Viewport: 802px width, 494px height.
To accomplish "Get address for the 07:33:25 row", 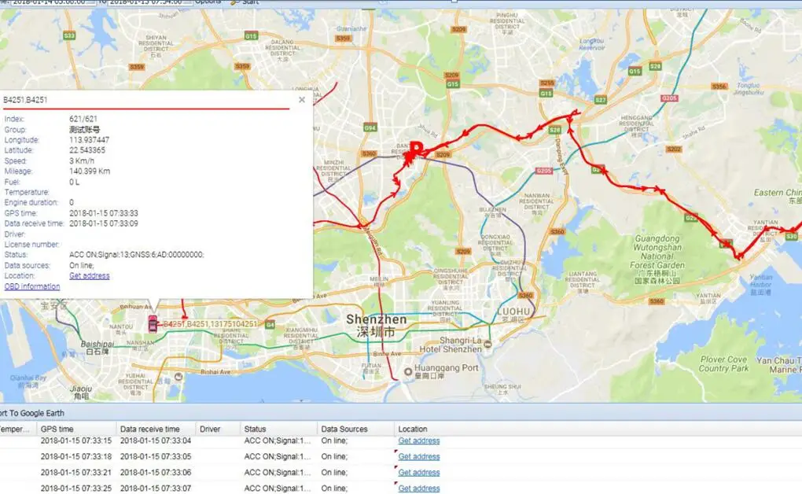I will point(419,488).
